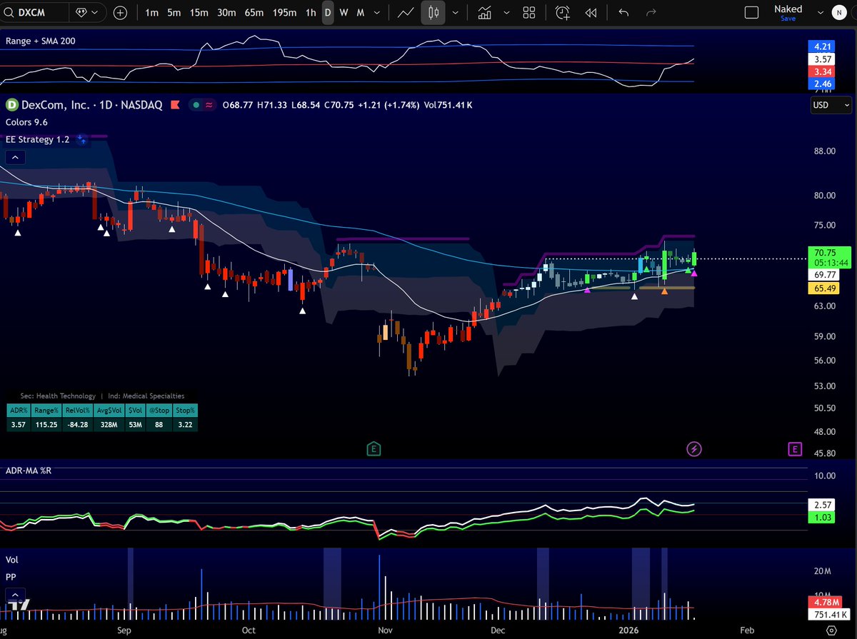This screenshot has width=857, height=639.
Task: Click the RelVol% value -84.28
Action: point(77,425)
